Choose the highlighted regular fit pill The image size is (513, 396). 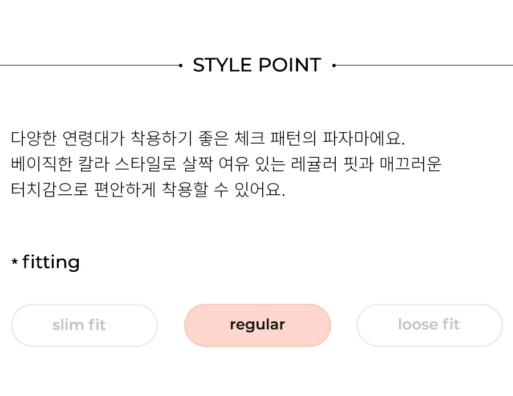[258, 325]
